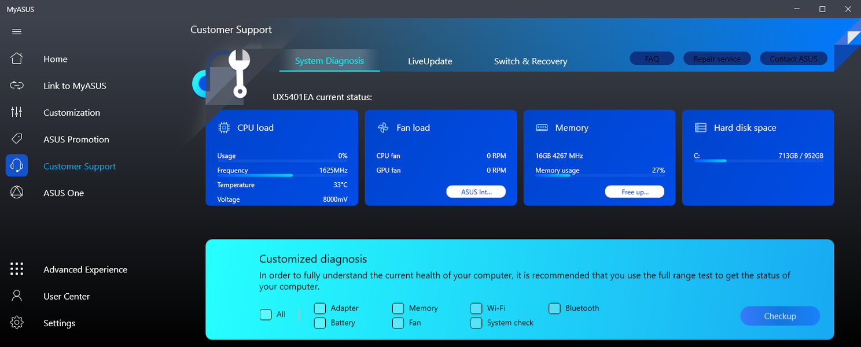861x347 pixels.
Task: Click the Memory module icon
Action: [x=542, y=128]
